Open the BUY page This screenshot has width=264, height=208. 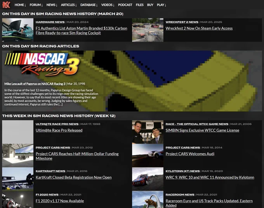(x=150, y=5)
